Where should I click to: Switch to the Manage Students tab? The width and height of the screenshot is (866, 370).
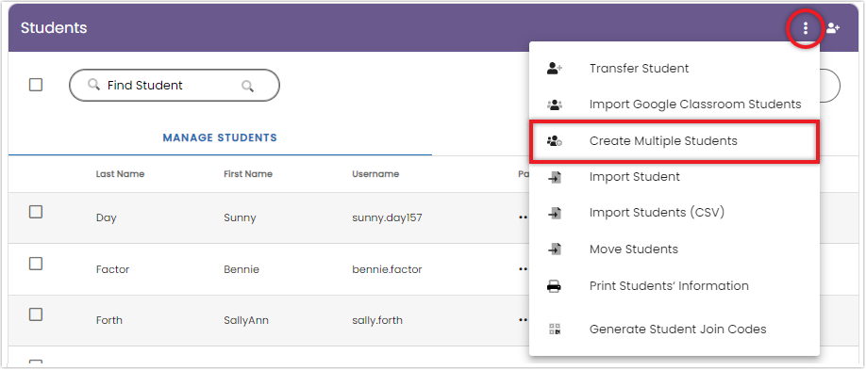(x=220, y=137)
